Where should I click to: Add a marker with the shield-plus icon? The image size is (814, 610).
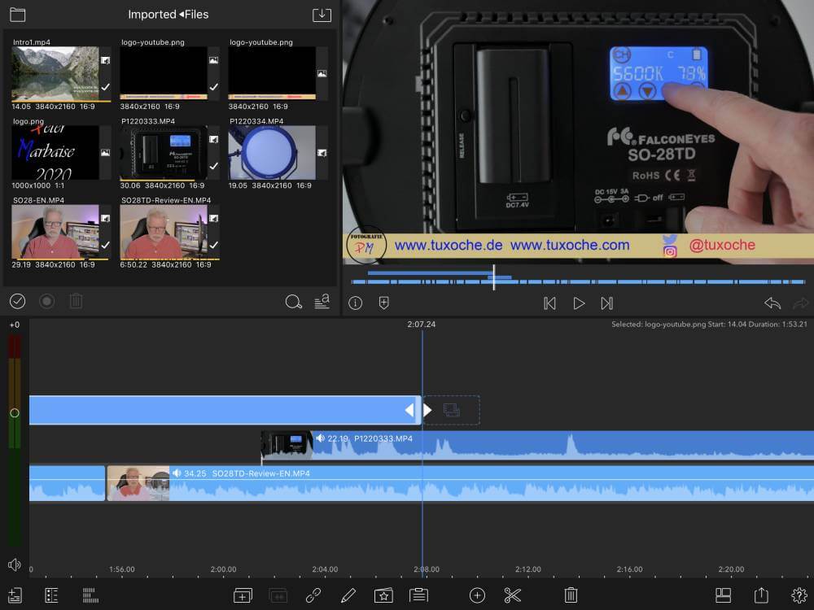[383, 303]
